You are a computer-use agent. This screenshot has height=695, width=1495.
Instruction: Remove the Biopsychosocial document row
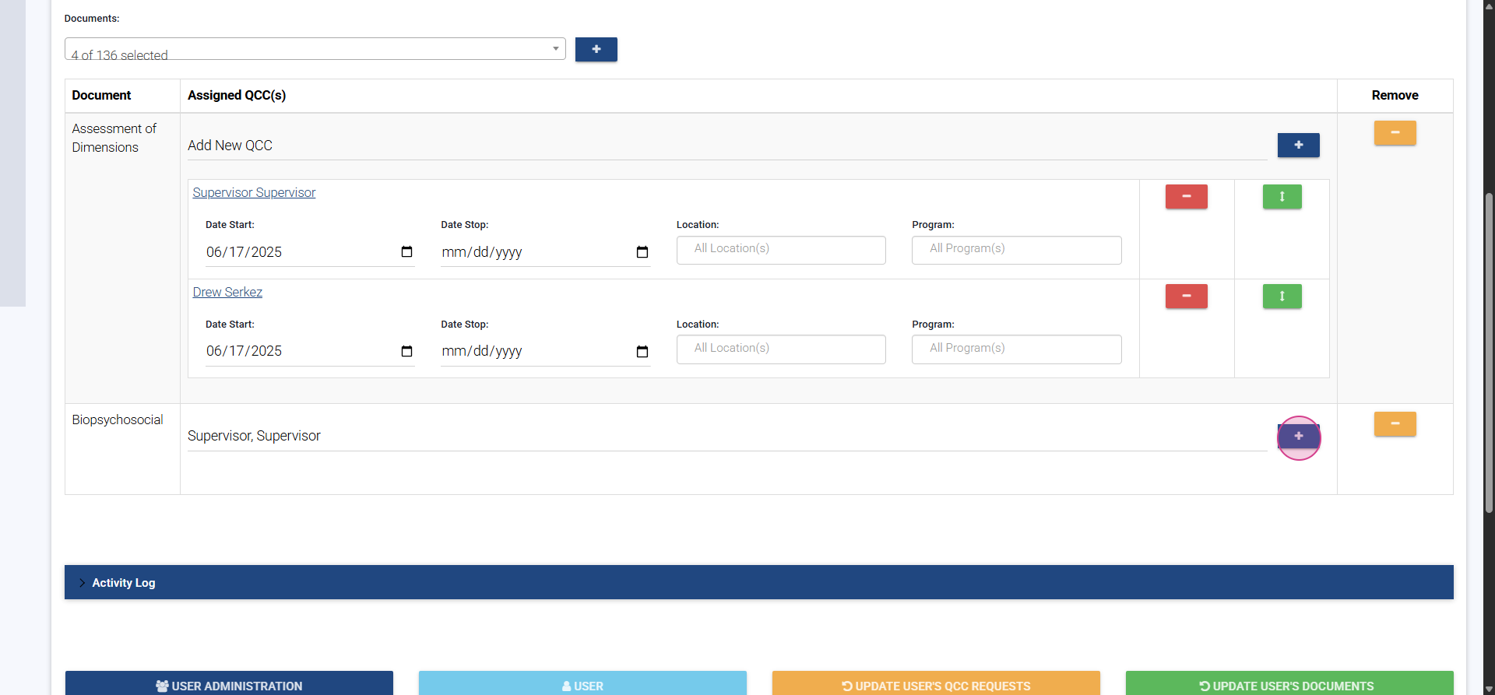(x=1394, y=423)
